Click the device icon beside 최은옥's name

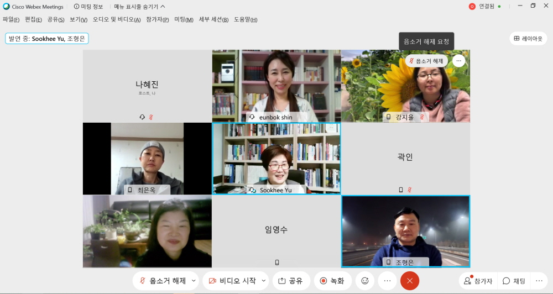(x=130, y=190)
